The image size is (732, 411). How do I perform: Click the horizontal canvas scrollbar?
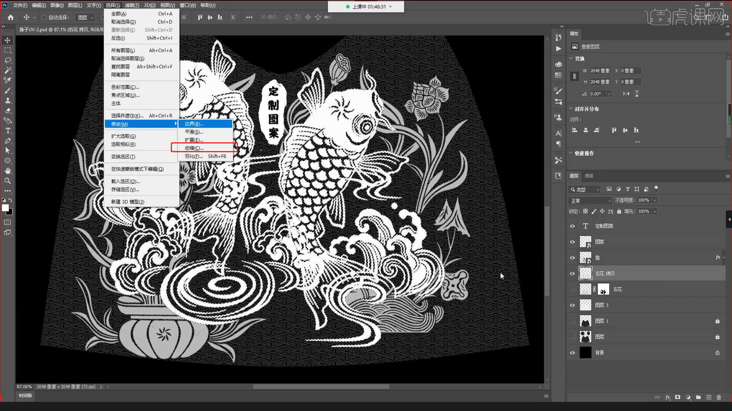pos(321,387)
